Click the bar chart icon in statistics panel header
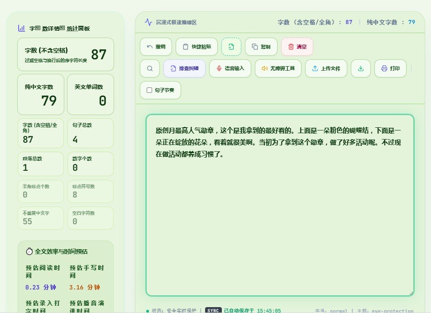 point(21,28)
